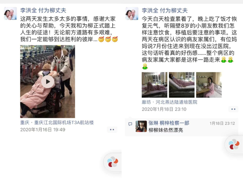The height and width of the screenshot is (182, 243).
Task: Open left post's two-dot more menu
Action: [112, 130]
